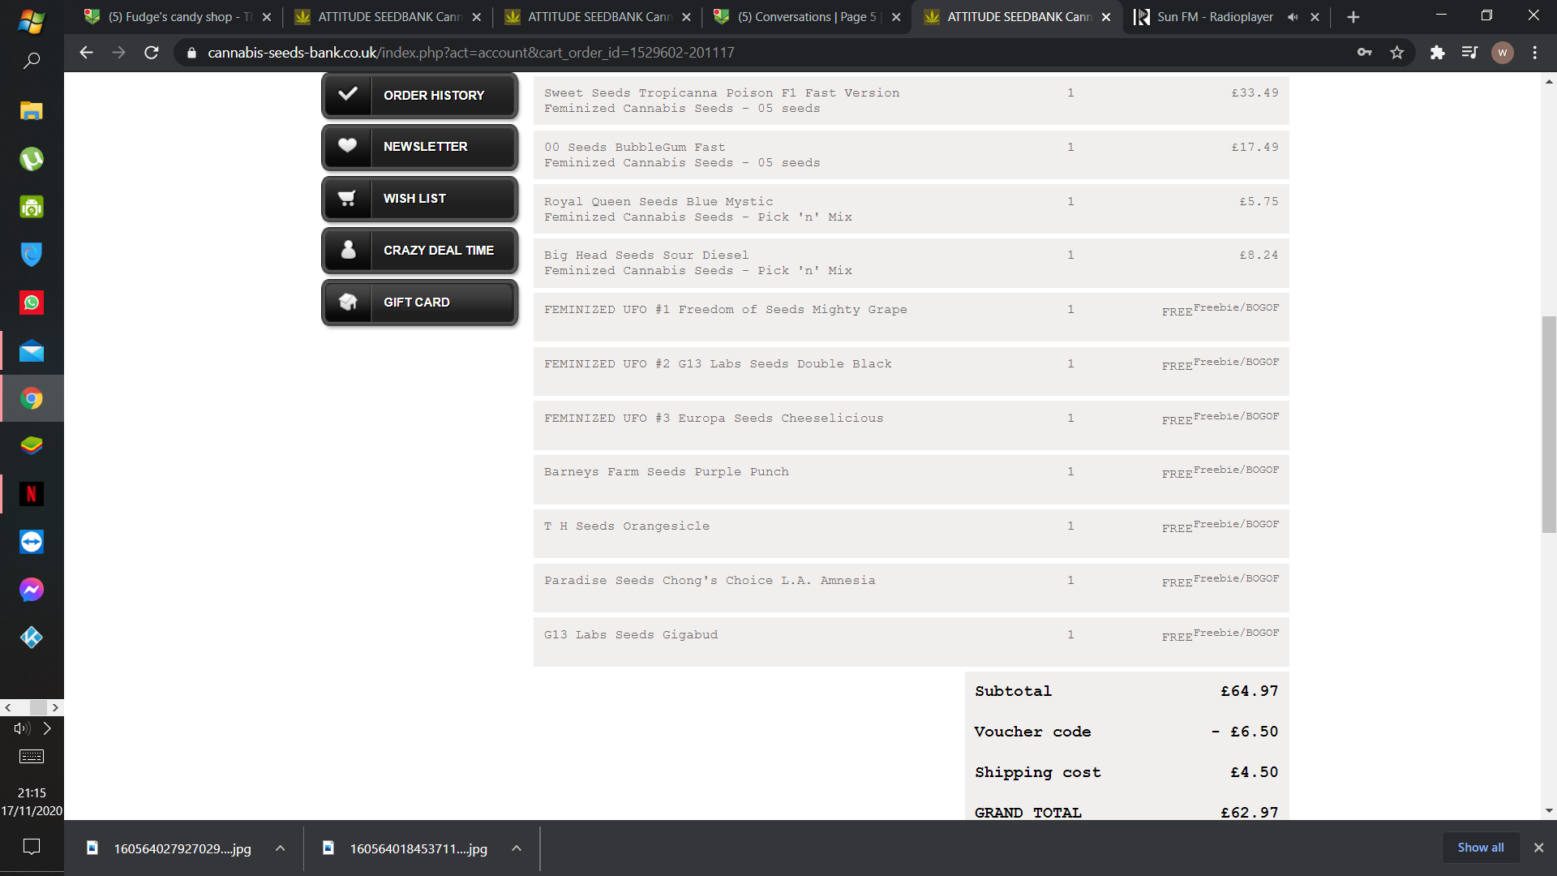Open the taskbar volume icon

click(22, 728)
